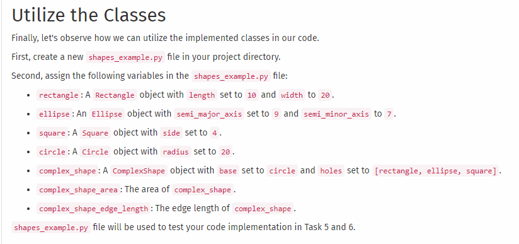Click the "radius" parameter code
This screenshot has width=519, height=244.
point(176,152)
